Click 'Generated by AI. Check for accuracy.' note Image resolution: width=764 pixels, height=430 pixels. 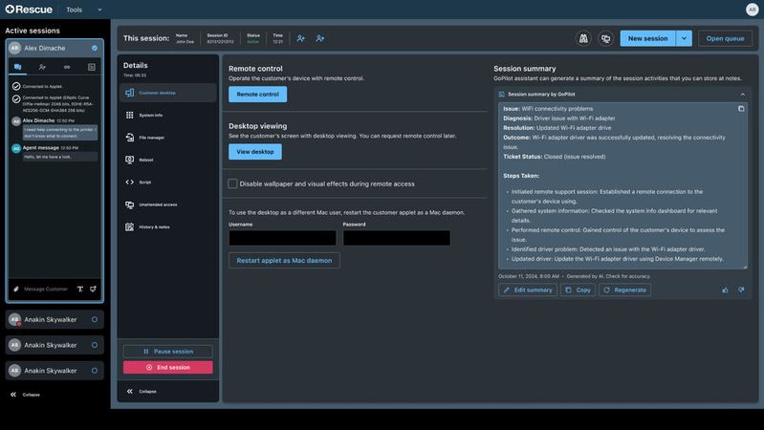[608, 276]
